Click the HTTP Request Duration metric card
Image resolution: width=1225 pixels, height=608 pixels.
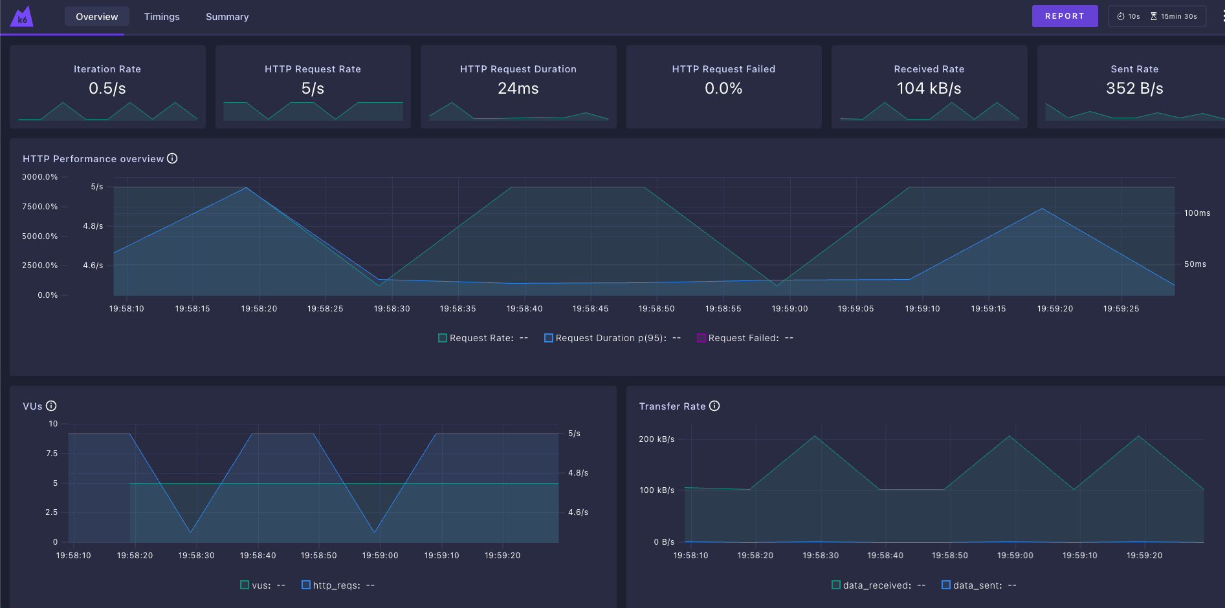click(x=518, y=87)
